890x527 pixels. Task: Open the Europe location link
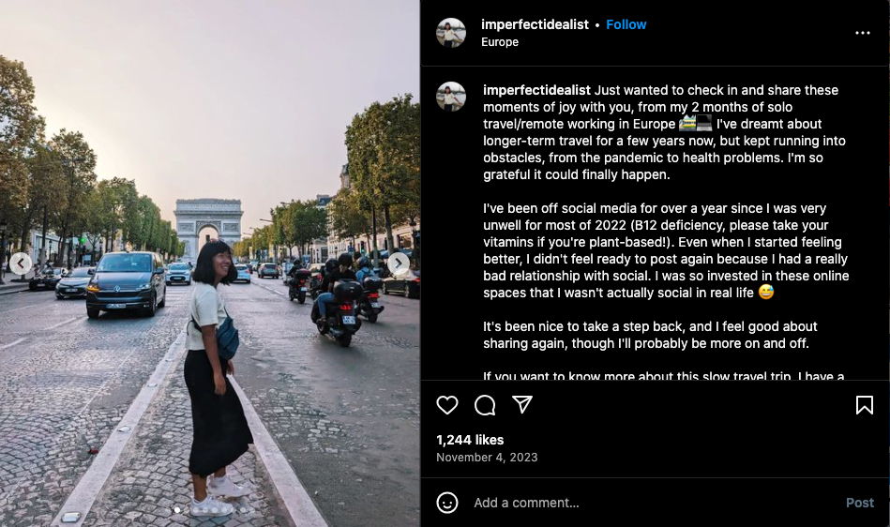coord(500,42)
